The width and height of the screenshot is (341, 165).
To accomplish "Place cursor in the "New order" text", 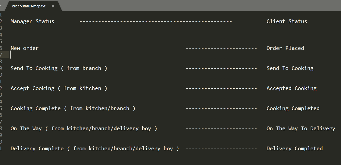I will point(25,48).
